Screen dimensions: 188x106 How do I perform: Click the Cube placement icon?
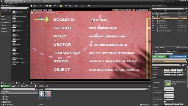(14, 35)
